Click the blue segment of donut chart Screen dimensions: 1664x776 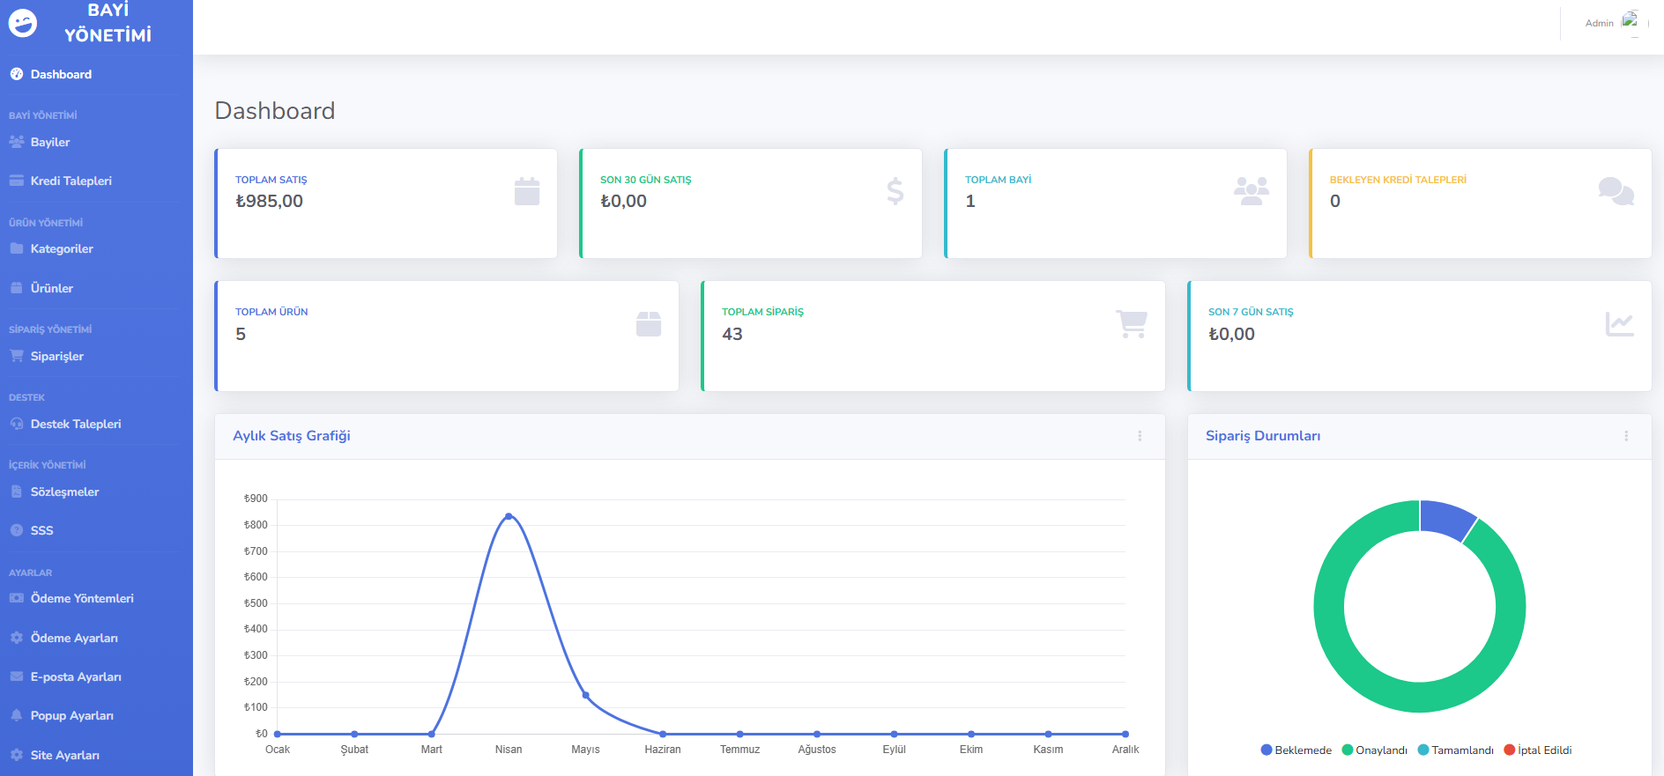coord(1445,519)
